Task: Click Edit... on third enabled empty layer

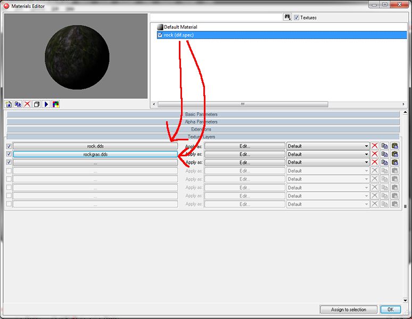Action: pyautogui.click(x=245, y=162)
